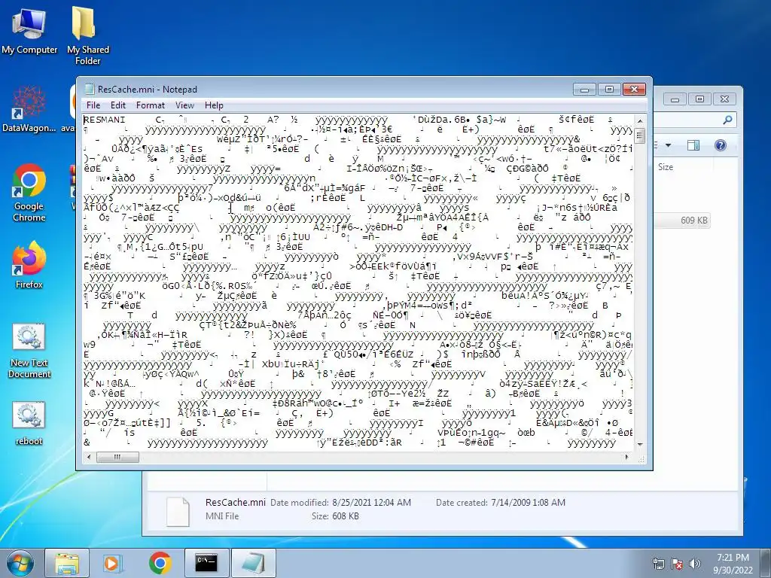771x578 pixels.
Task: Select the reboot desktop file
Action: coord(29,423)
